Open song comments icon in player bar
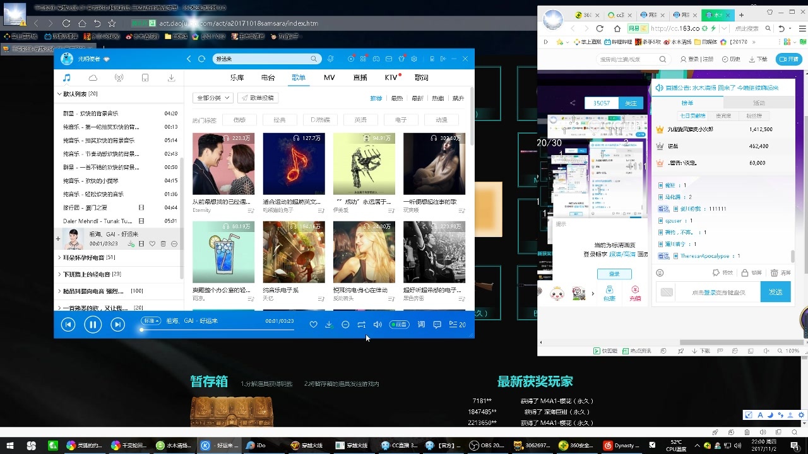 pos(437,324)
